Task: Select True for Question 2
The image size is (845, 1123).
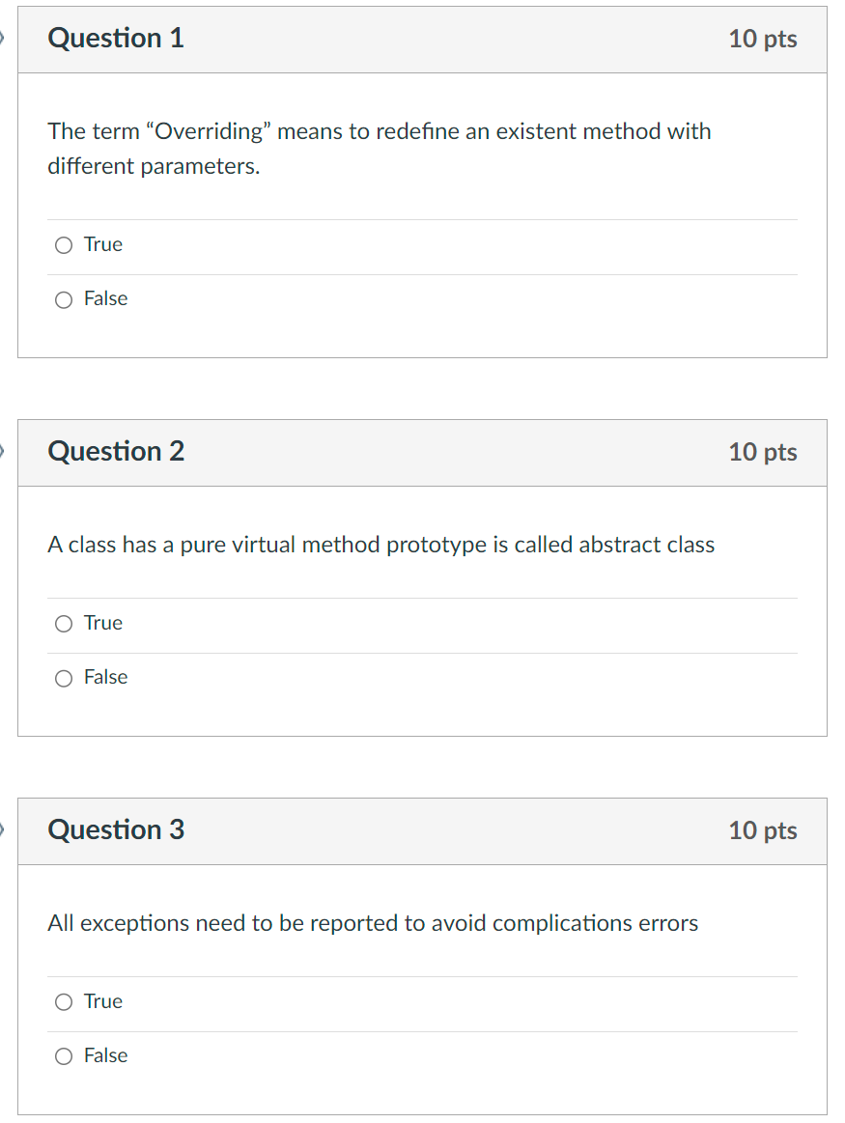Action: coord(62,624)
